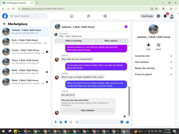Viewport: 179px width, 134px height.
Task: Click the $740 - 2 Beds 1 Bath House listing
Action: (71, 36)
